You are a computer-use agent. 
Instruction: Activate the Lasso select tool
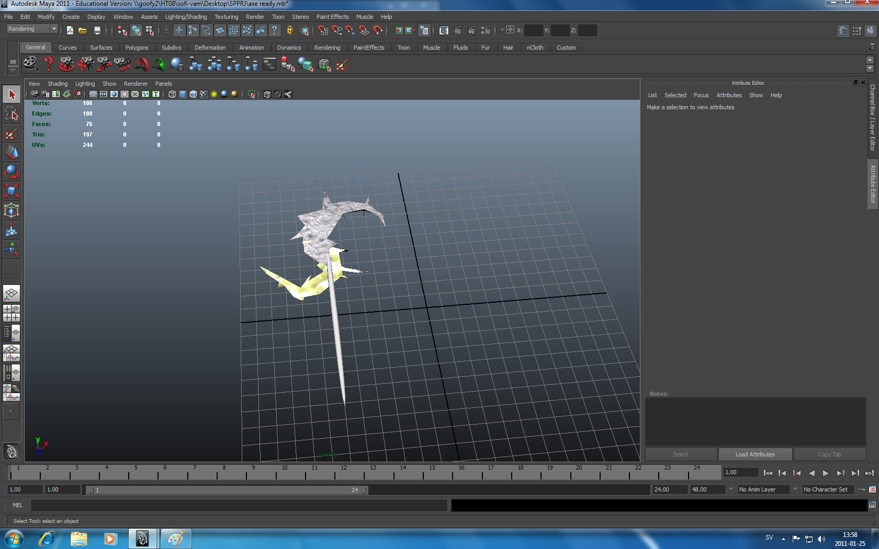pos(12,114)
